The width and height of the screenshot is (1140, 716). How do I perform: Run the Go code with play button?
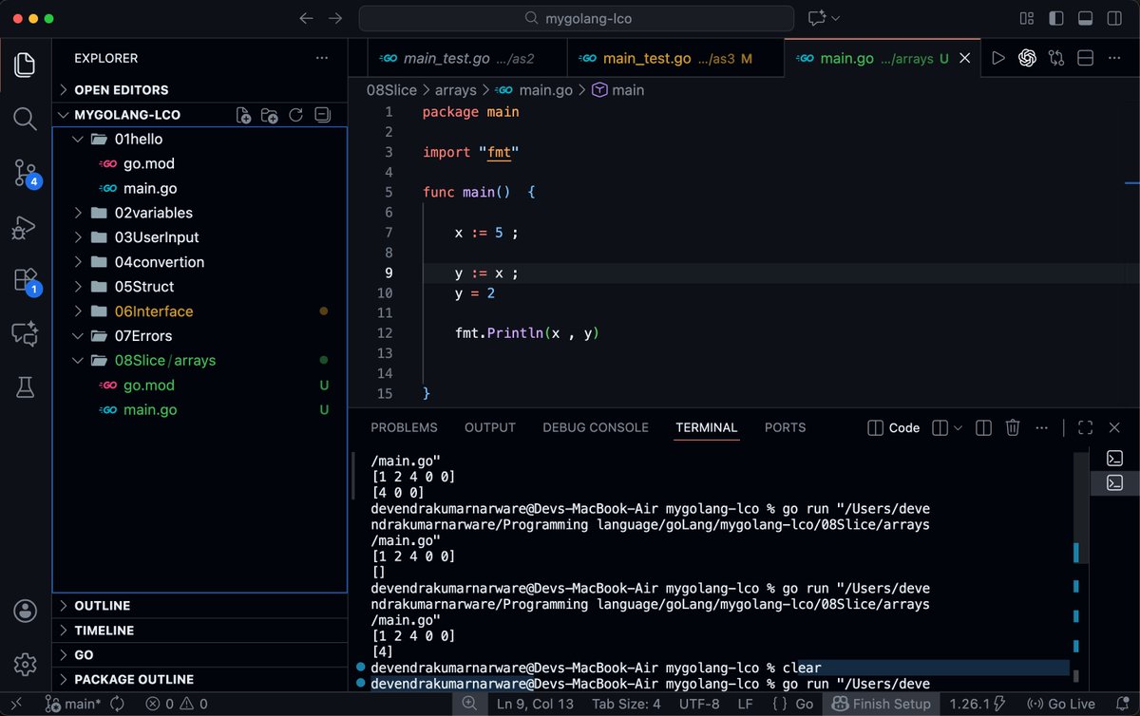[997, 58]
